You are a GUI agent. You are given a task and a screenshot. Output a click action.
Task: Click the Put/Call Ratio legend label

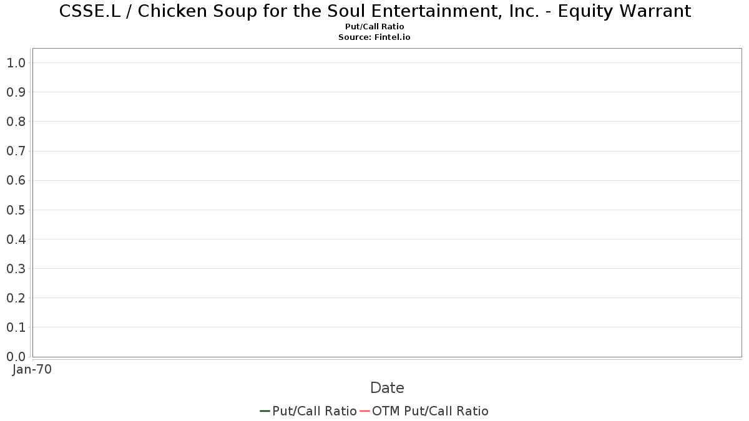click(x=315, y=411)
